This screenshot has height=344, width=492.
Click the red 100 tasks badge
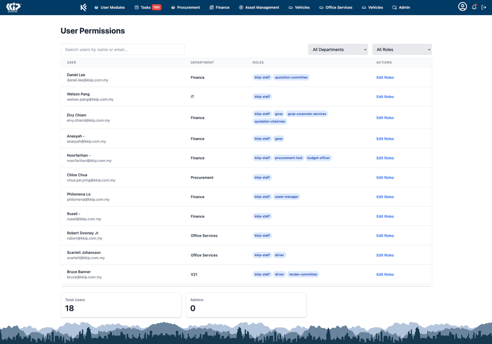coord(156,7)
